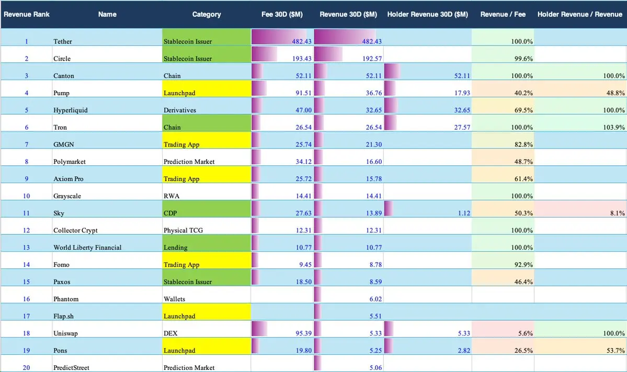Select GMGN's revenue/fee value 82.8%
The image size is (627, 372).
click(523, 144)
